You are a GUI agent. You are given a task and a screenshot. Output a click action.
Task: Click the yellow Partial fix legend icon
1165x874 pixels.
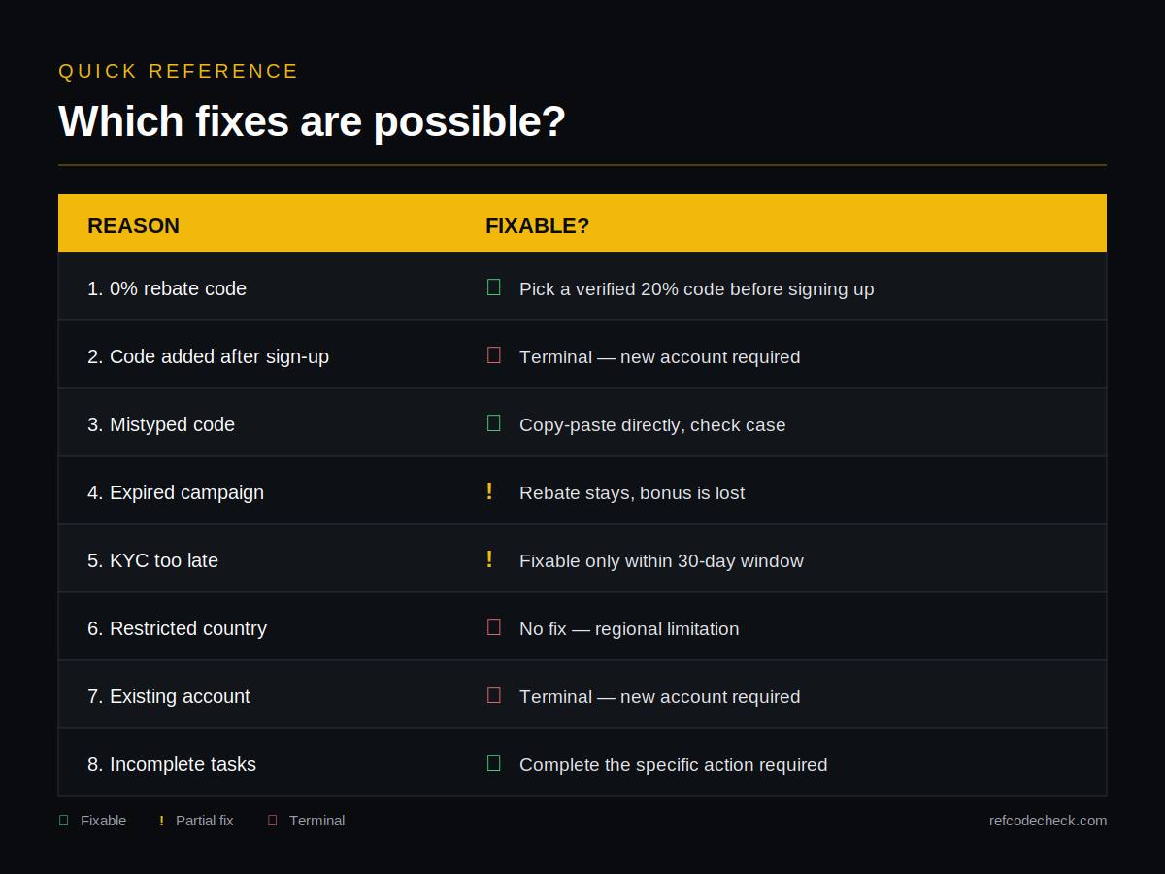click(x=161, y=821)
